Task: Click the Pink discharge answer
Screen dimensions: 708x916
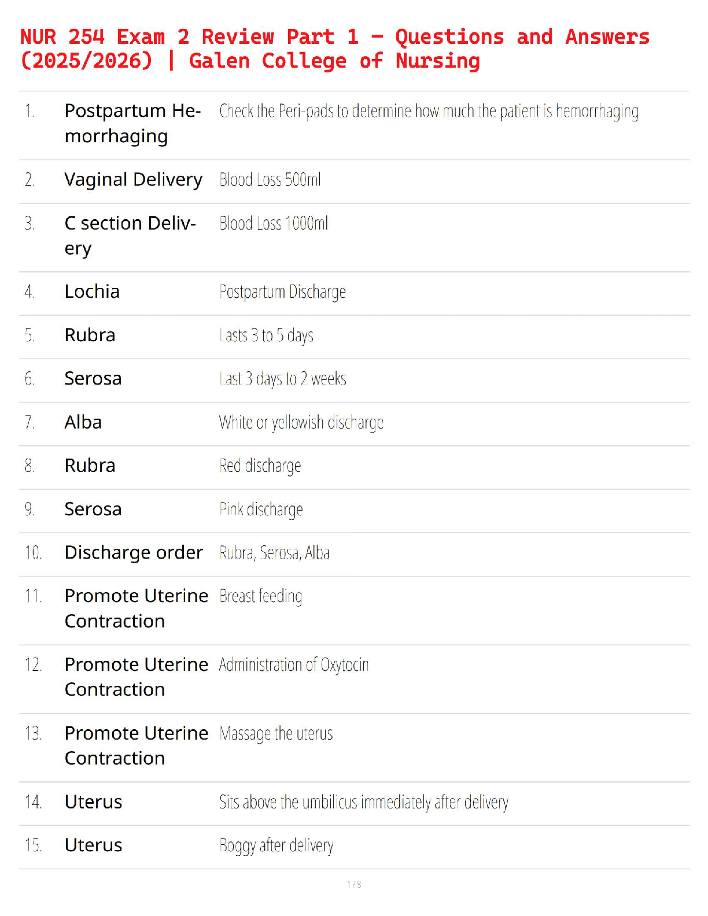Action: pos(261,509)
